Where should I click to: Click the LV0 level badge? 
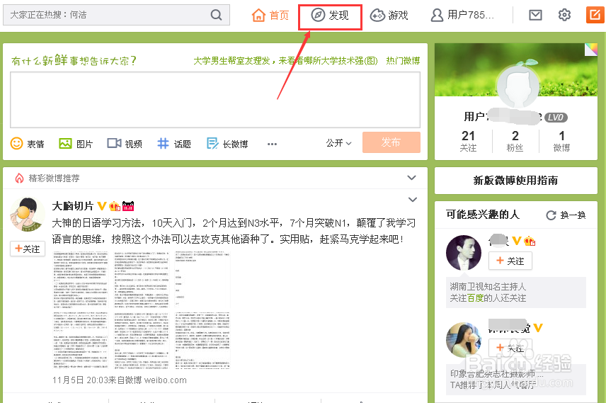coord(556,117)
